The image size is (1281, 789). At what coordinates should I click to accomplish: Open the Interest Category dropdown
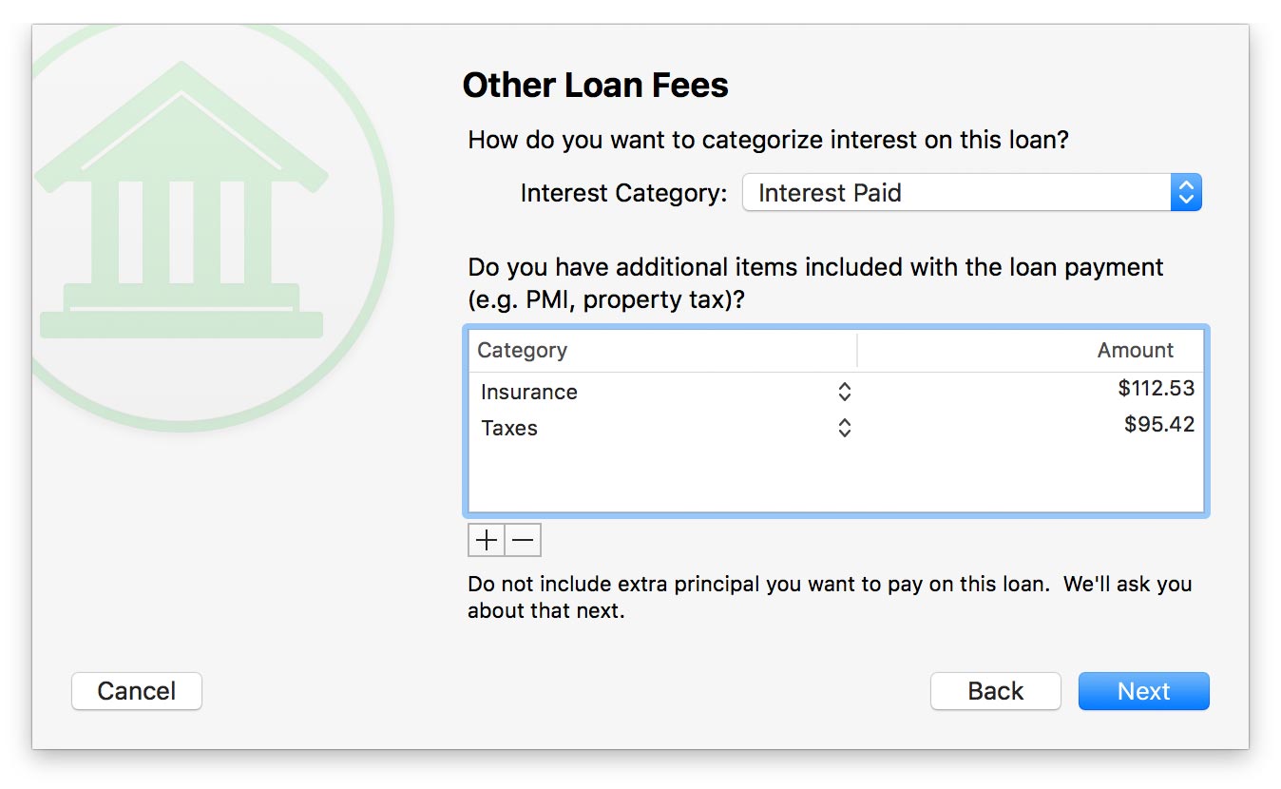[971, 193]
